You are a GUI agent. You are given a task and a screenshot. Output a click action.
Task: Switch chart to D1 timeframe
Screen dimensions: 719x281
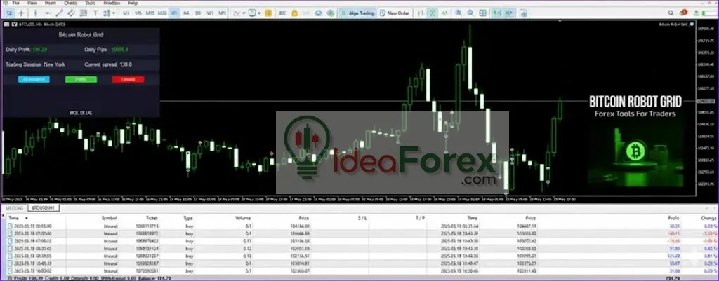pos(198,13)
